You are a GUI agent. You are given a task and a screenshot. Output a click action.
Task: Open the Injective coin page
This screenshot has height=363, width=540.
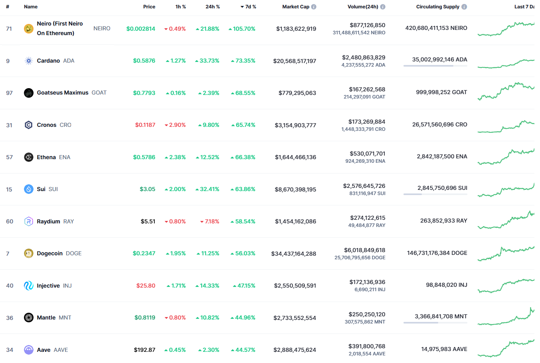tap(48, 286)
